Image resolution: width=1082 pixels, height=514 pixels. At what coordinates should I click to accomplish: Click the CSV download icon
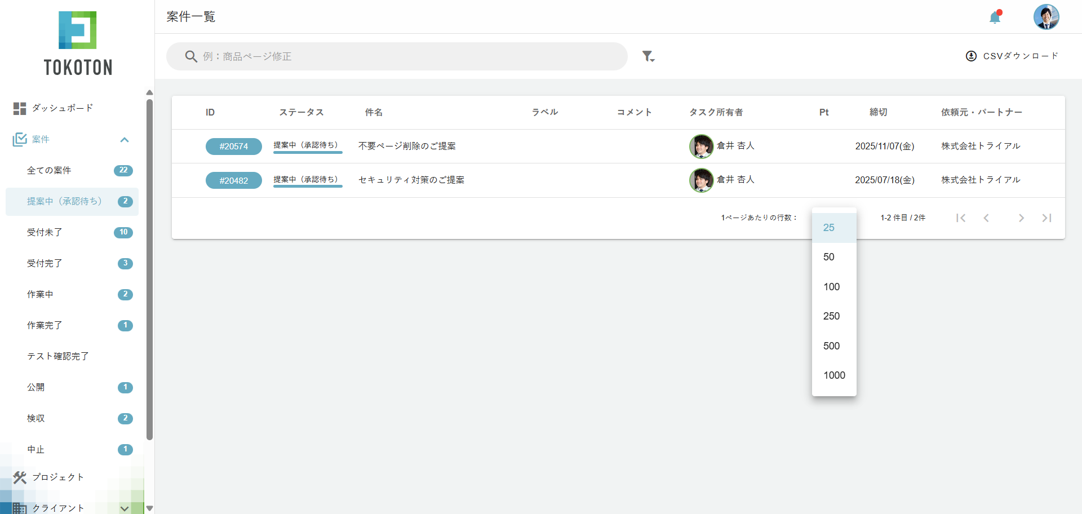click(x=971, y=56)
